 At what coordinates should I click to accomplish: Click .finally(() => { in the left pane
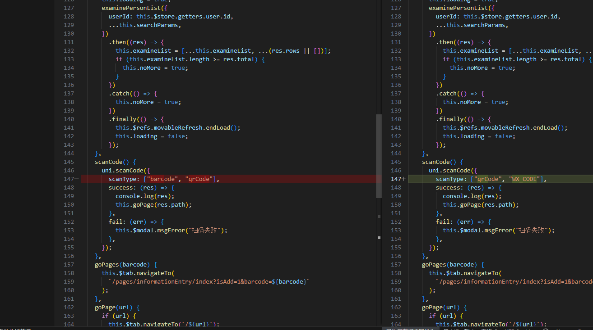coord(136,119)
